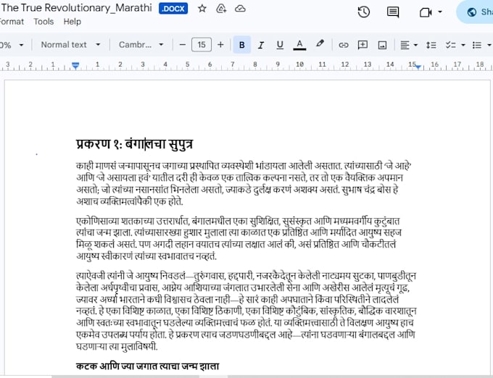
Task: Star the document title
Action: pos(202,9)
